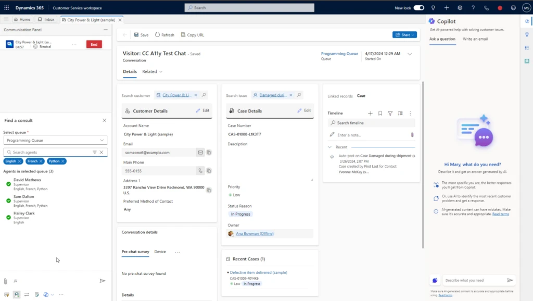
Task: Toggle the filter icon beside Search agents
Action: click(x=95, y=152)
